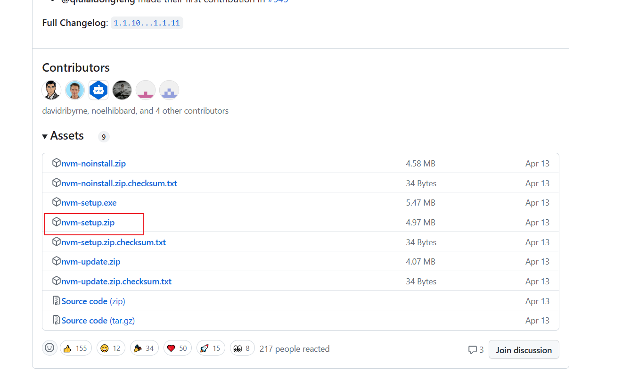Download nvm-setup.zip.checksum.txt
Screen dimensions: 639x373
[x=114, y=242]
